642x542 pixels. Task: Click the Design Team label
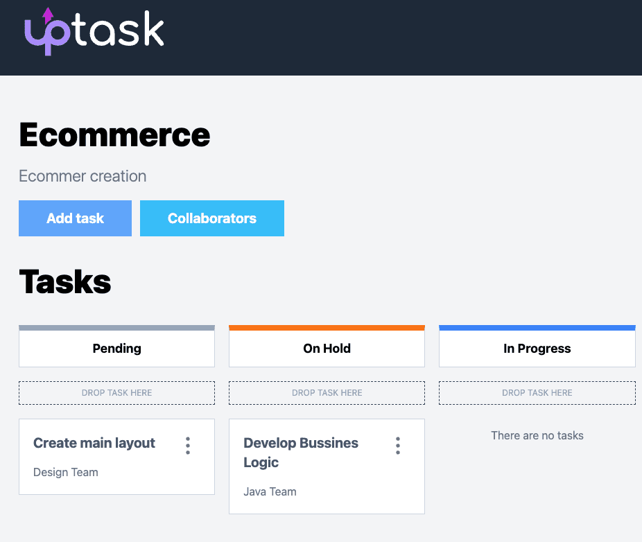click(66, 472)
